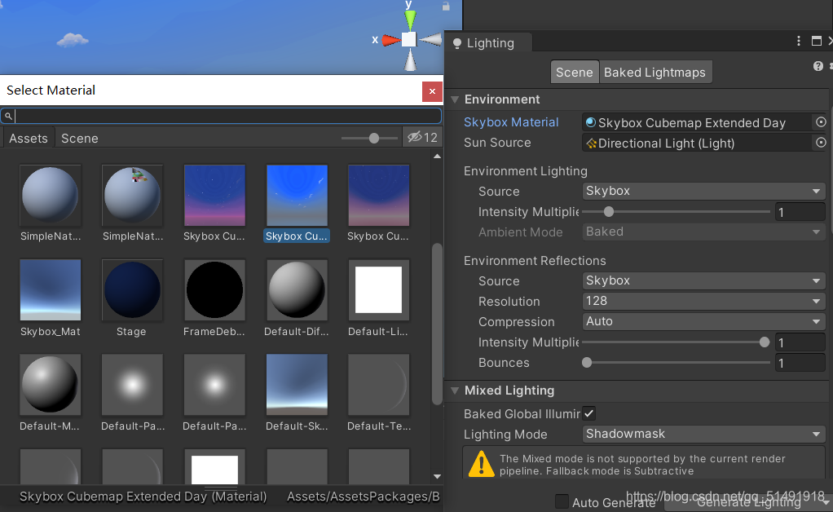Open the Environment Reflections Source dropdown

point(703,280)
